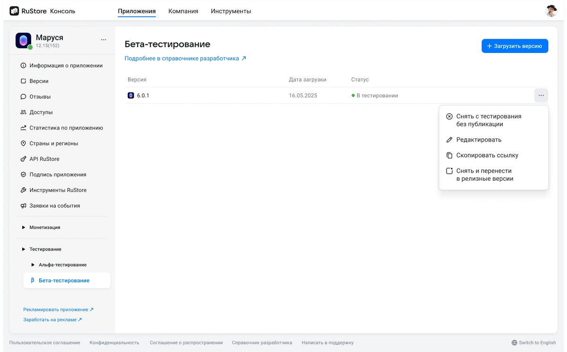Click the chart icon beside Статистика
The height and width of the screenshot is (352, 567).
[23, 128]
